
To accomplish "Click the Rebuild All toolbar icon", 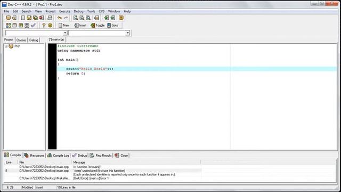I will click(x=27, y=26).
